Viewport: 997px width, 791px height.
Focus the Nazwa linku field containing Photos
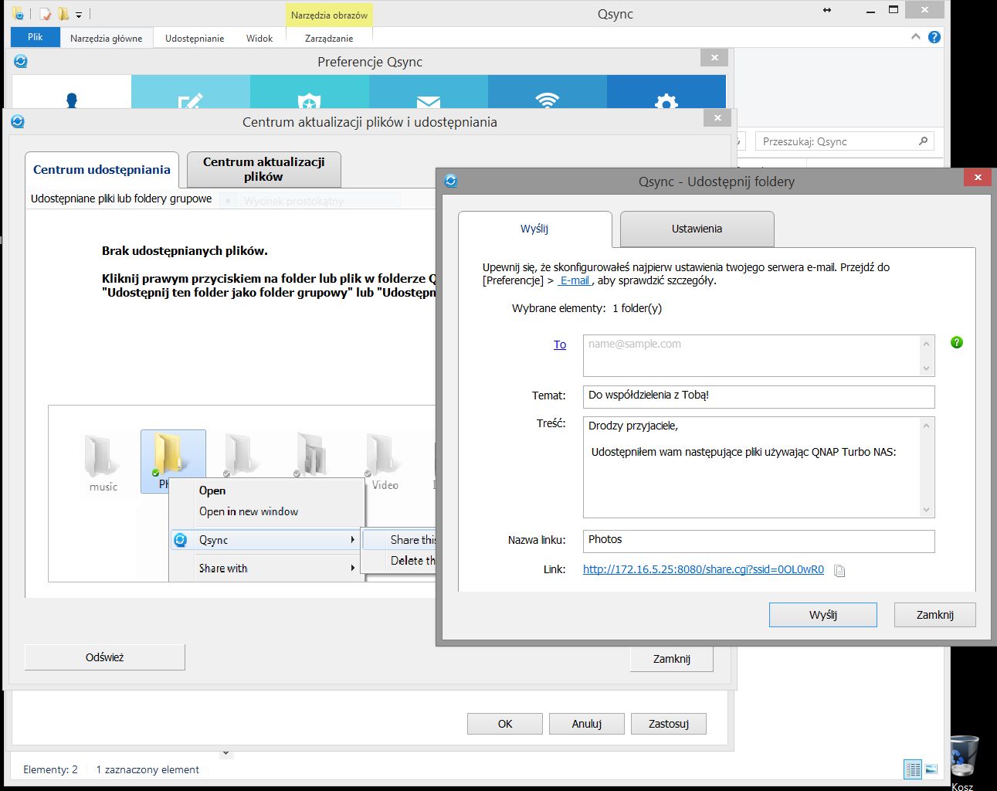click(x=758, y=541)
